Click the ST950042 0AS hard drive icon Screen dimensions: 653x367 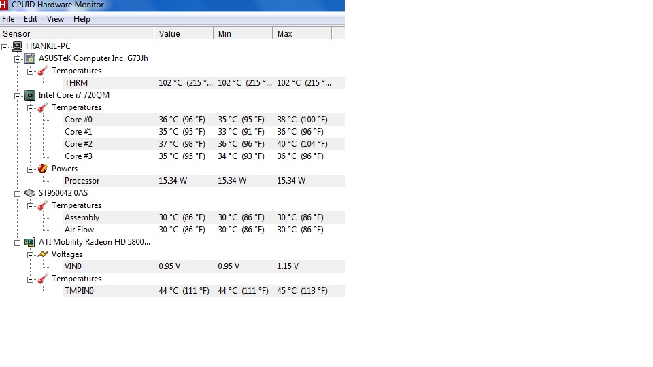point(30,193)
